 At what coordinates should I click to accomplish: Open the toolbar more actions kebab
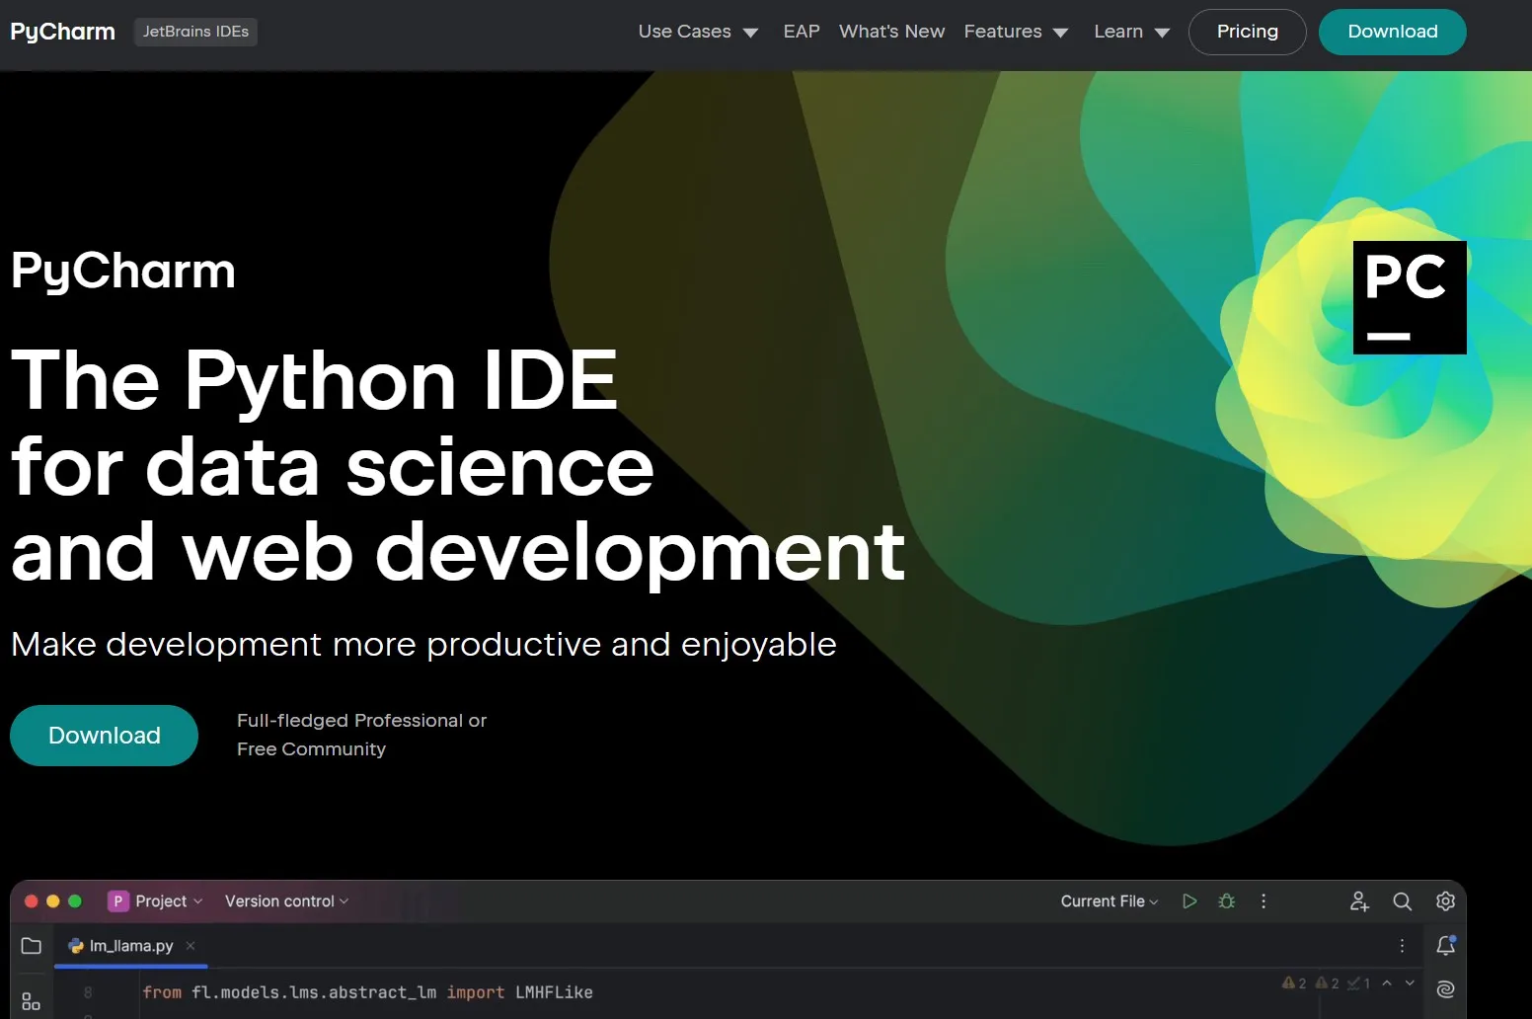coord(1264,901)
